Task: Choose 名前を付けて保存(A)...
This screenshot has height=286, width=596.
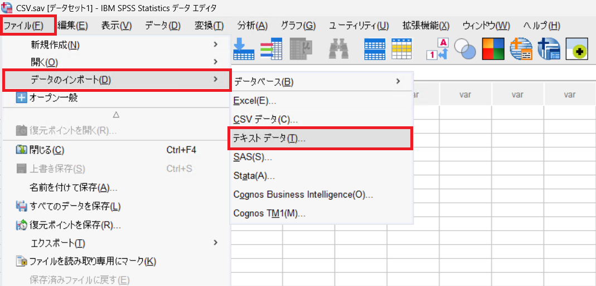Action: pos(115,188)
